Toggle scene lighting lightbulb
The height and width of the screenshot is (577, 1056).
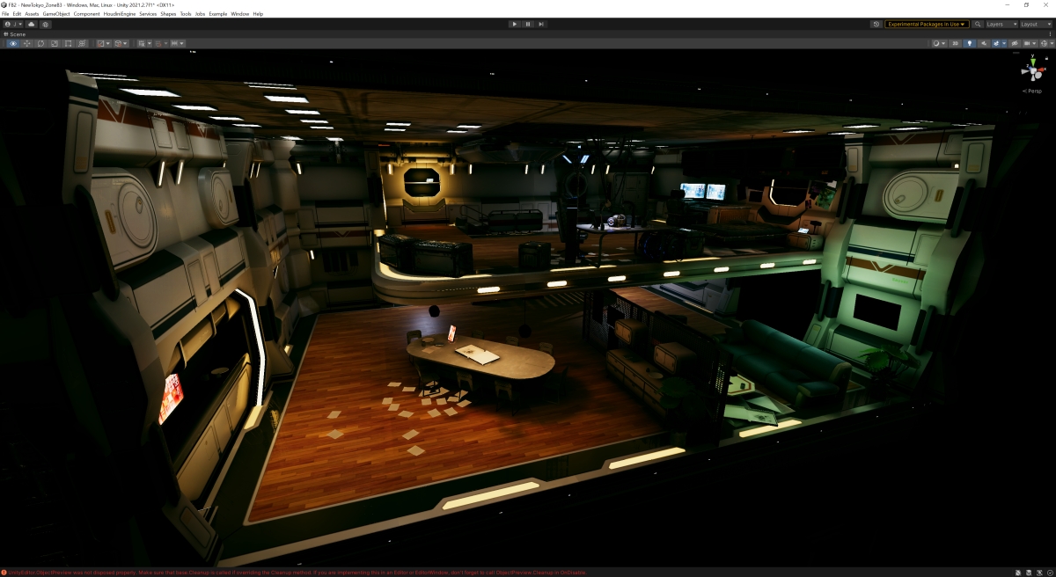[970, 43]
